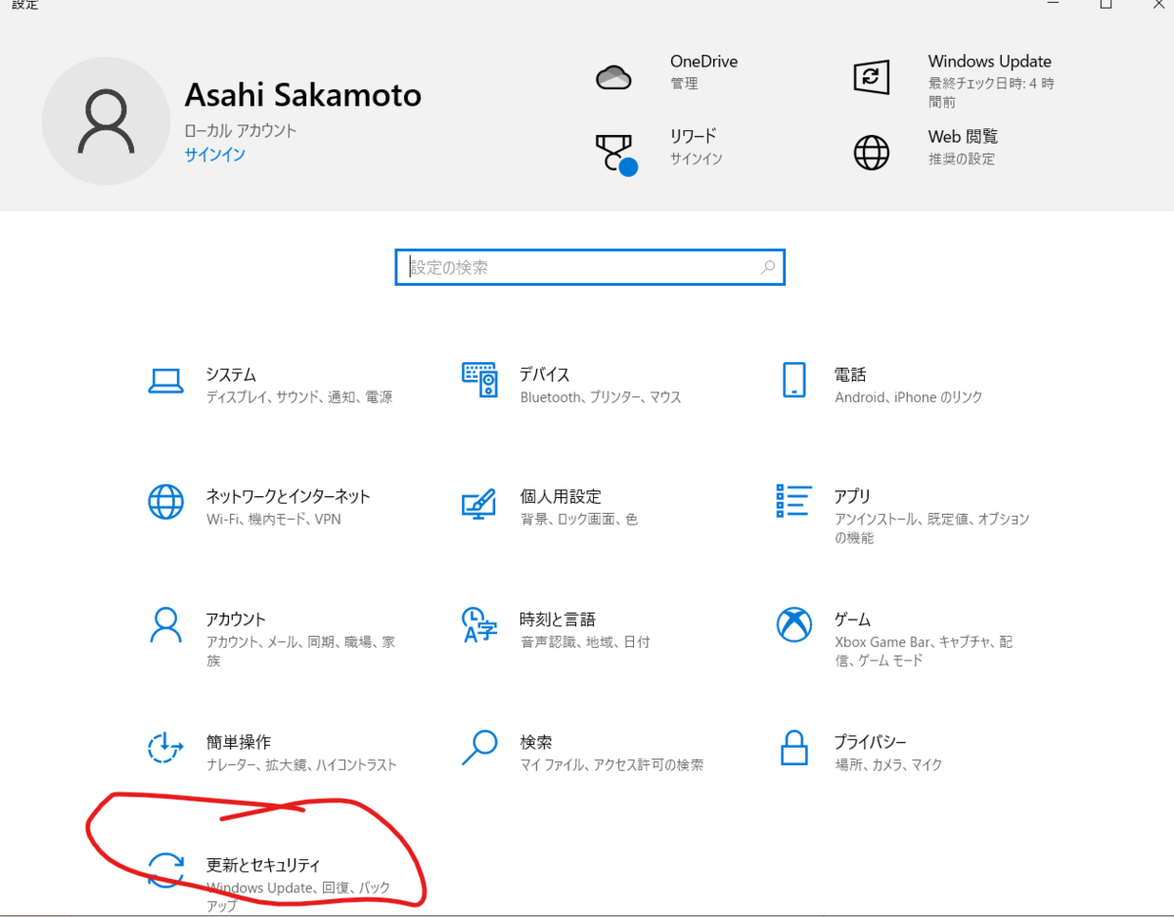Open the システム laptop icon
Screen dimensions: 1174x917
[165, 381]
